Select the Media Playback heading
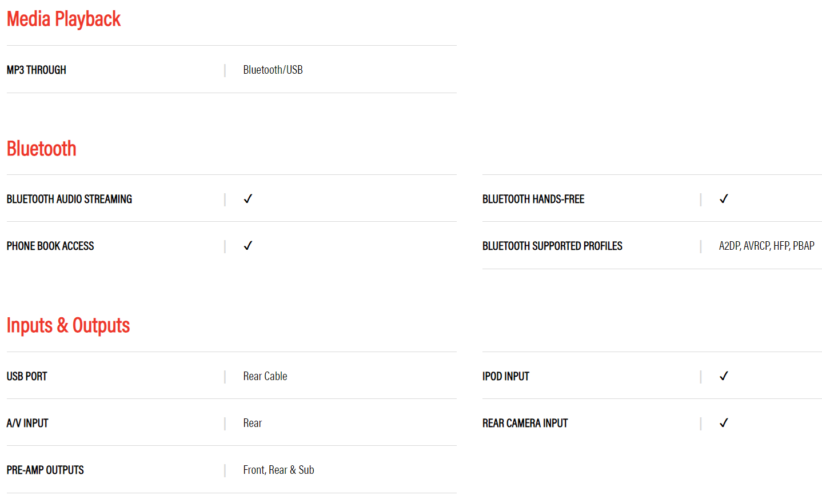The height and width of the screenshot is (503, 822). [x=63, y=19]
